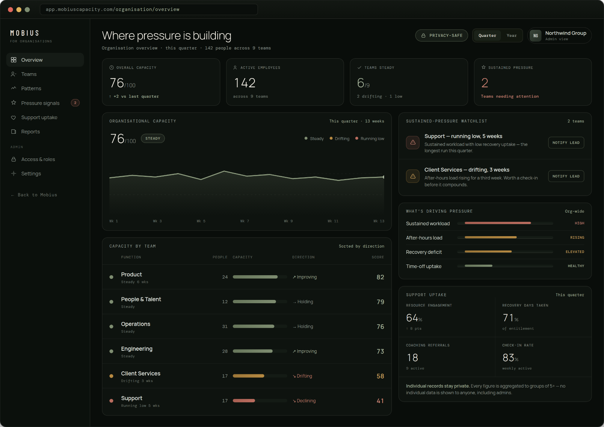Open Pressure signals section
Viewport: 604px width, 427px height.
pos(45,103)
